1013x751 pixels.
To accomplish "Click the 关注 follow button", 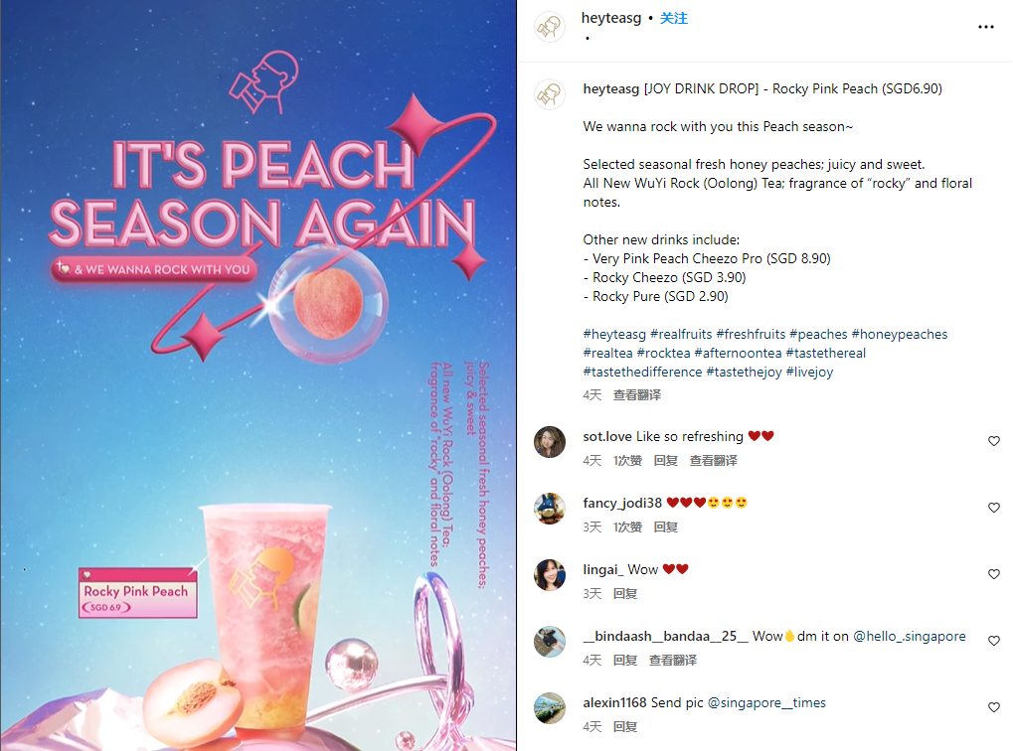I will [x=673, y=18].
